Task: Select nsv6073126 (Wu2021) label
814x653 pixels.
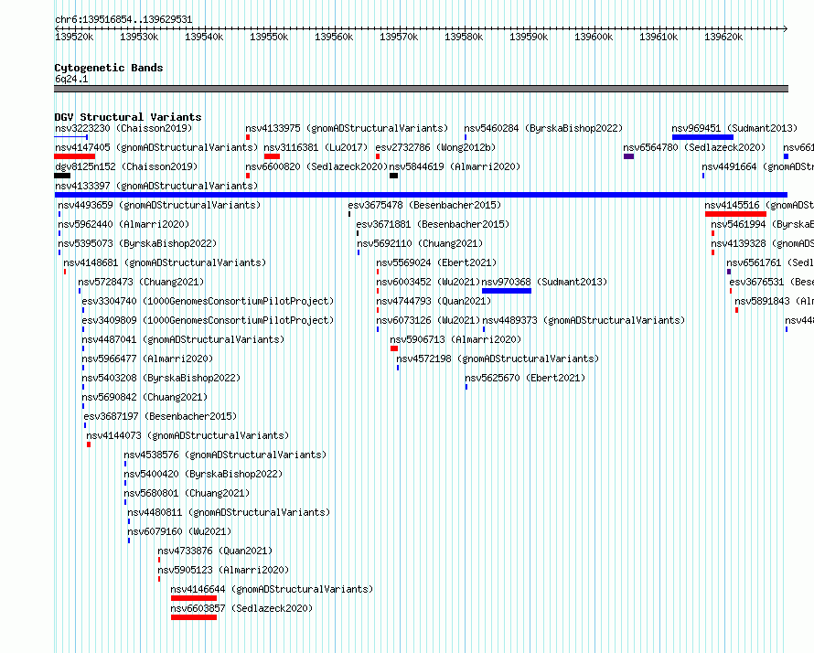Action: [428, 320]
